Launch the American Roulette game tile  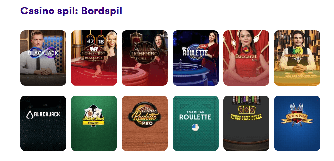(196, 123)
